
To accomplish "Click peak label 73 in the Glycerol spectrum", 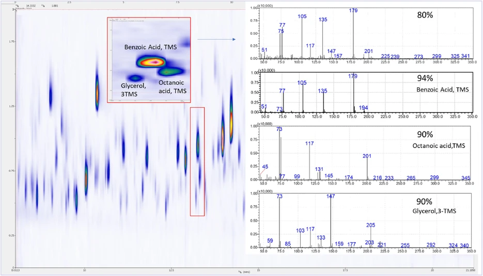I will pos(279,196).
